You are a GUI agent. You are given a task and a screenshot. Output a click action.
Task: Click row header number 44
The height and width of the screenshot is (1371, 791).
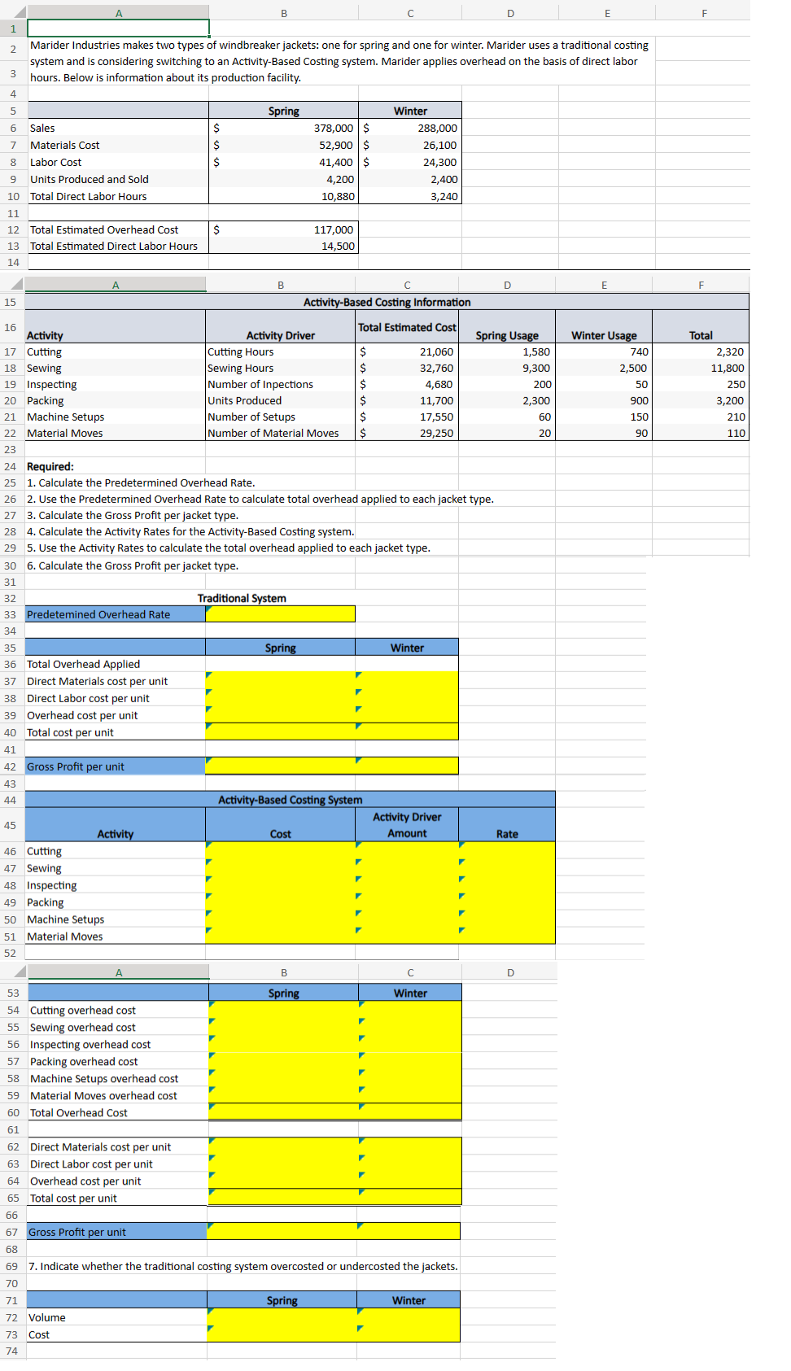[x=11, y=800]
